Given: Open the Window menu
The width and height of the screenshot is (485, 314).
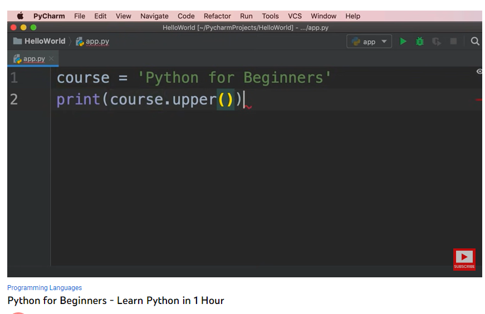Looking at the screenshot, I should 323,16.
